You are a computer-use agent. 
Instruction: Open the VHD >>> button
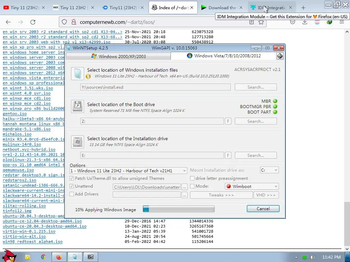pos(266,195)
